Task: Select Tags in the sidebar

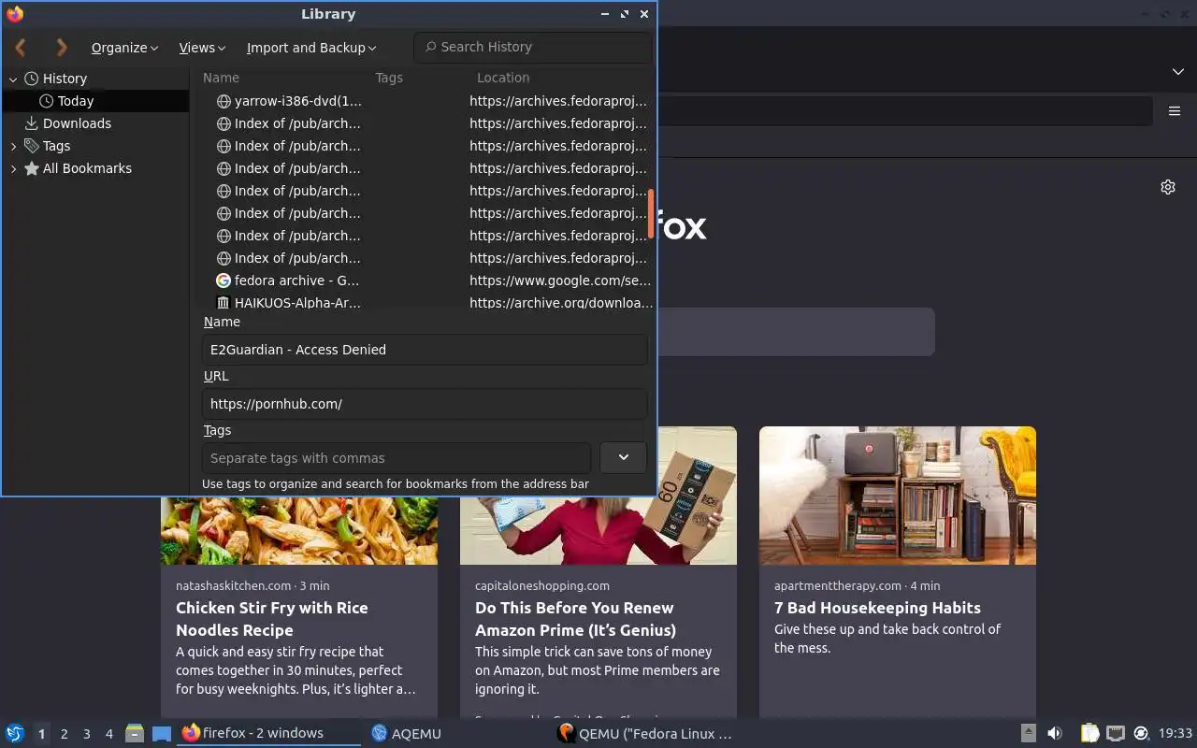Action: pyautogui.click(x=56, y=146)
